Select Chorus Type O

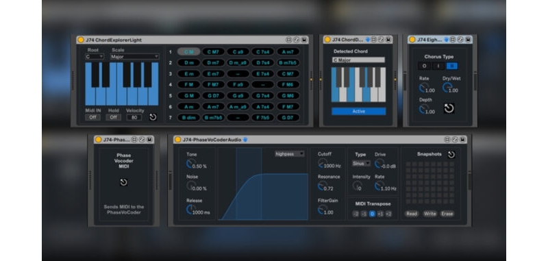[424, 66]
